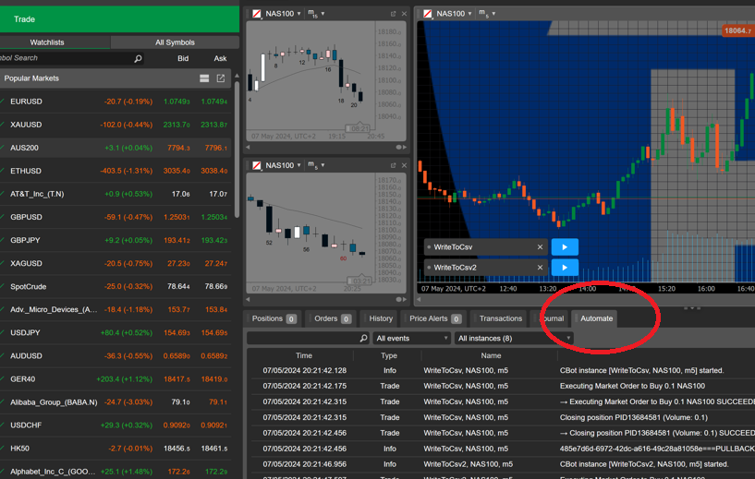Sort by the Bid column header
Viewport: 755px width, 479px height.
coord(183,58)
